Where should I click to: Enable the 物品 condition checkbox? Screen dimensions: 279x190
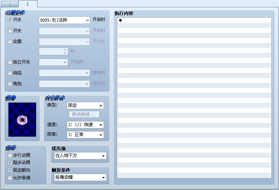[10, 73]
